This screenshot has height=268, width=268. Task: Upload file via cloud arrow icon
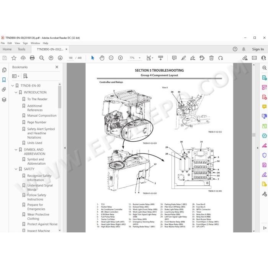[23, 58]
